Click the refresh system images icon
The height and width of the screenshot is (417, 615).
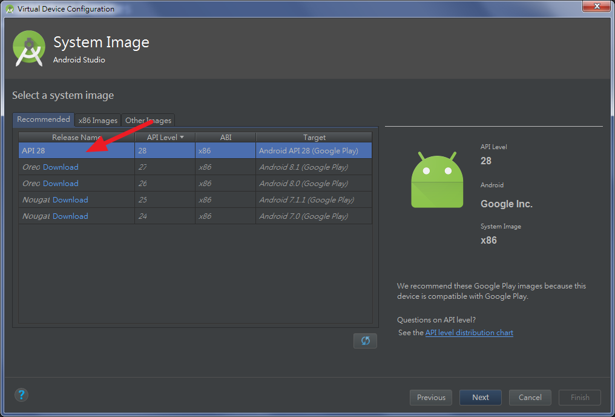point(365,341)
